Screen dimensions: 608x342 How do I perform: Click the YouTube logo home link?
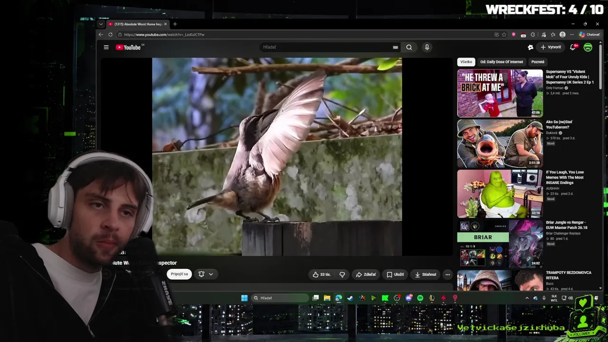point(129,47)
